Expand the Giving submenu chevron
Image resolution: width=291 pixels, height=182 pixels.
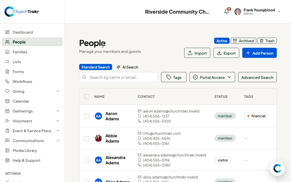tap(58, 91)
